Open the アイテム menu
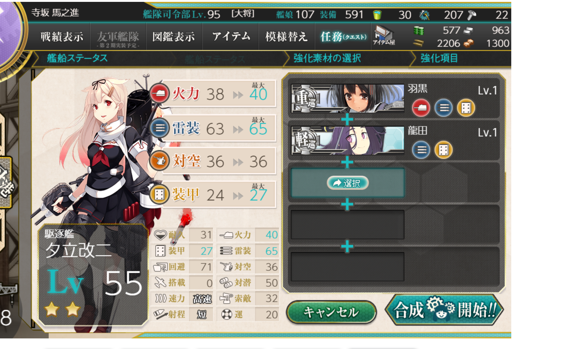This screenshot has height=349, width=564. (231, 37)
